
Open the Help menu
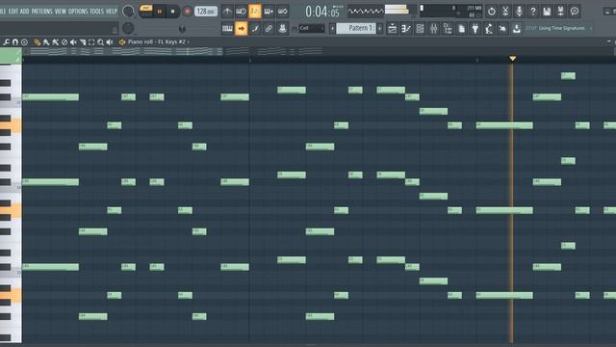pos(112,11)
